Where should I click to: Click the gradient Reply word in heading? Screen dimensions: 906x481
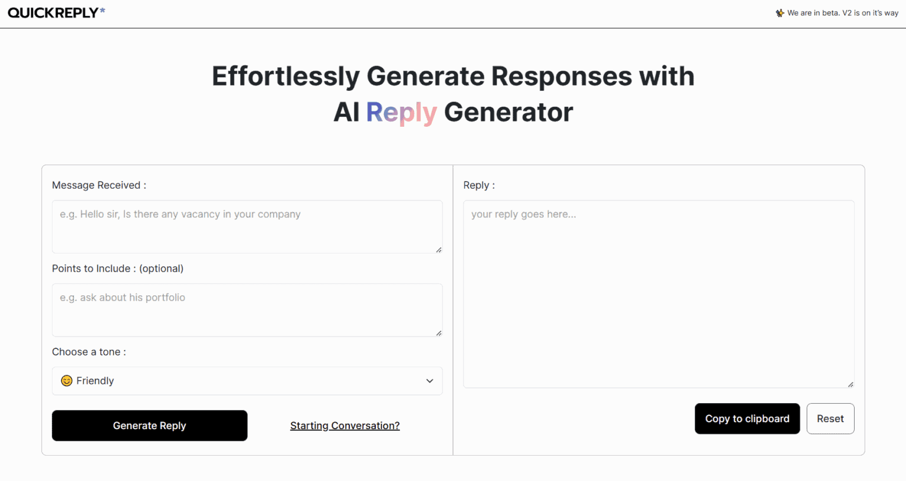402,112
